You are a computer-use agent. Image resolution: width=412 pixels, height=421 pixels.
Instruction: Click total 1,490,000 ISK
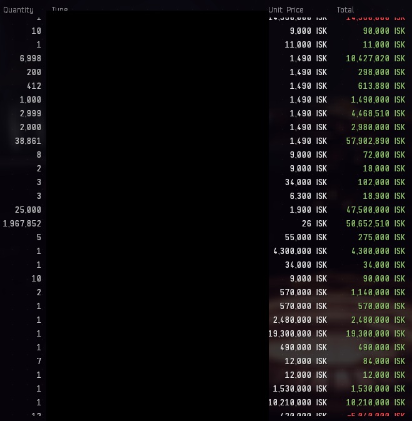point(378,99)
